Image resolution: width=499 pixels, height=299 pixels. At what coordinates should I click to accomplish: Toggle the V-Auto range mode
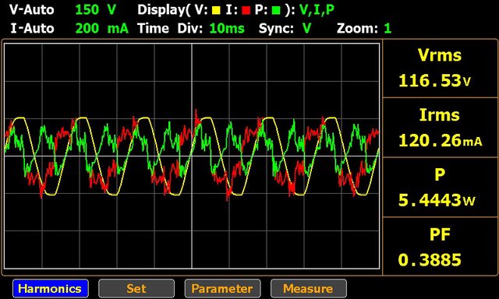pos(31,10)
